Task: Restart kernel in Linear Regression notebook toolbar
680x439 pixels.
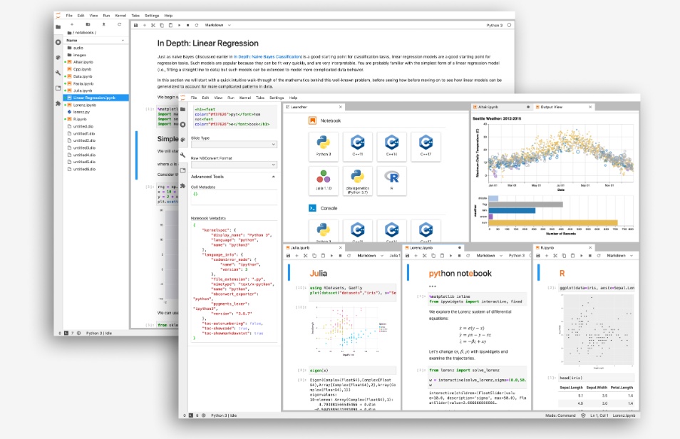Action: [x=197, y=25]
